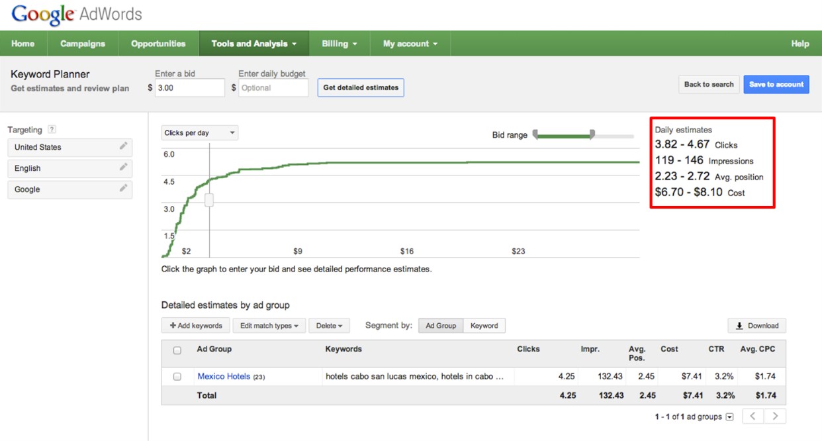
Task: Click the $23 label on graph axis
Action: point(518,252)
